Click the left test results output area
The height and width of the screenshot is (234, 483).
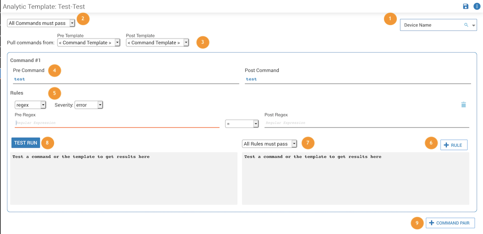[x=123, y=178]
